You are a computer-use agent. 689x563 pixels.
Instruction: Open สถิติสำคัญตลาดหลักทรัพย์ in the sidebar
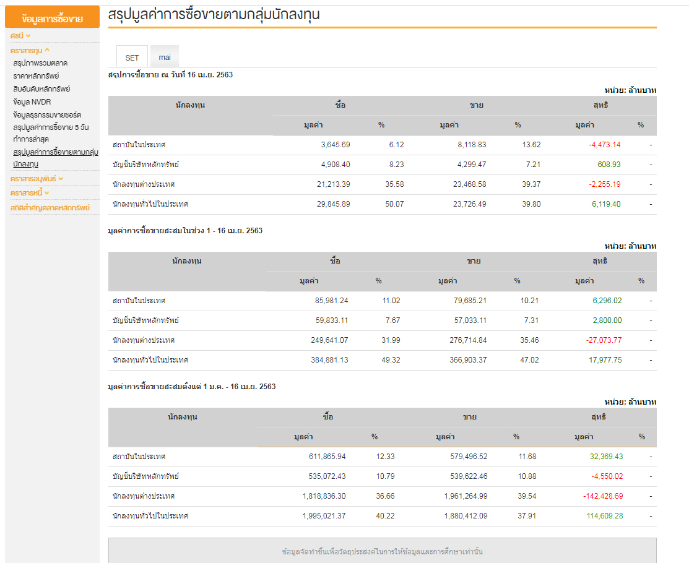tap(50, 208)
